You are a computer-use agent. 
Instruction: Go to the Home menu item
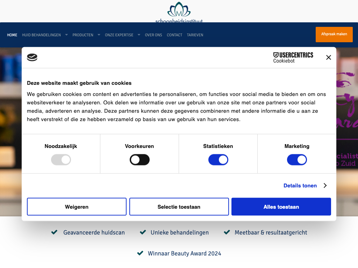pyautogui.click(x=12, y=35)
